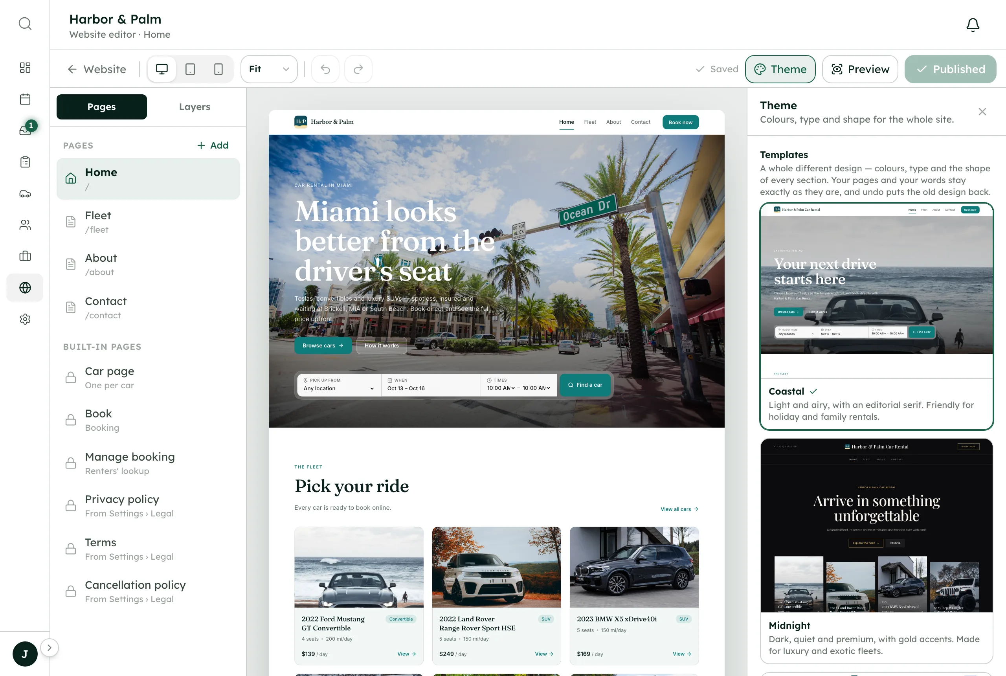This screenshot has height=676, width=1006.
Task: Switch preview to desktop view
Action: click(162, 69)
